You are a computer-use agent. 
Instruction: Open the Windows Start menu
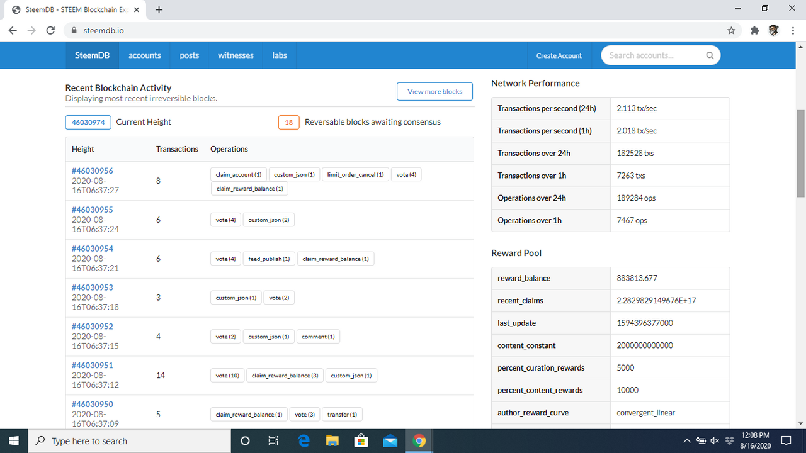14,441
